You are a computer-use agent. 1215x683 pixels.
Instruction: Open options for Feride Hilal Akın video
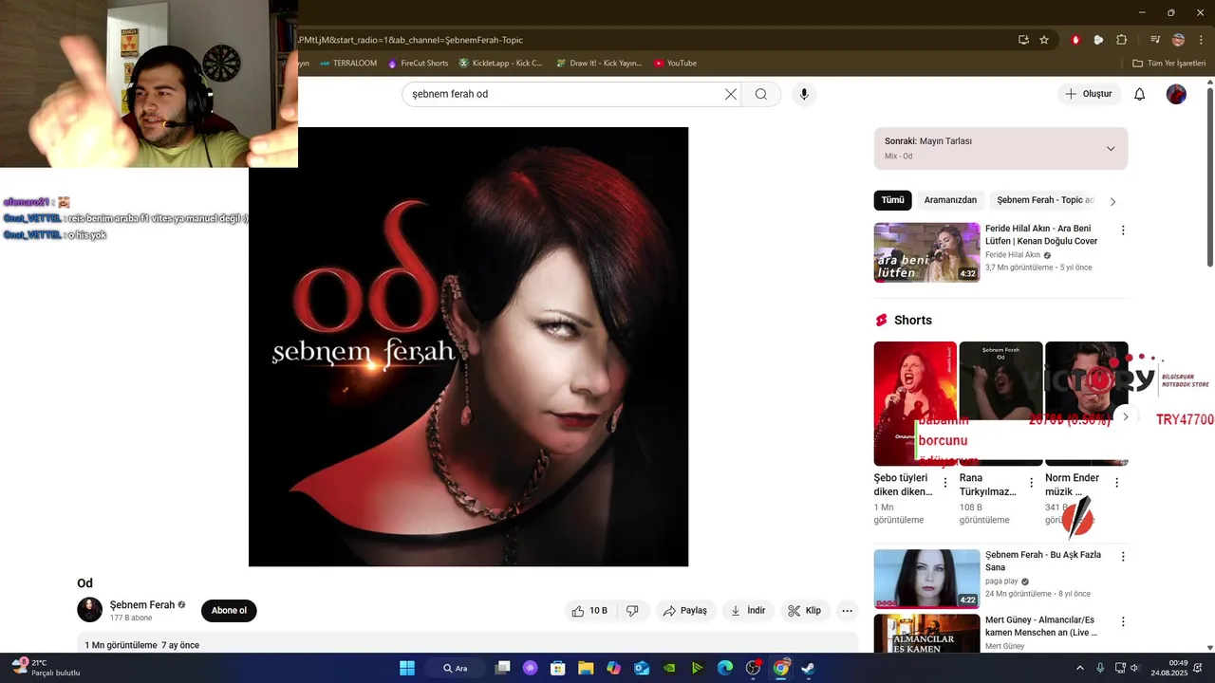tap(1123, 231)
